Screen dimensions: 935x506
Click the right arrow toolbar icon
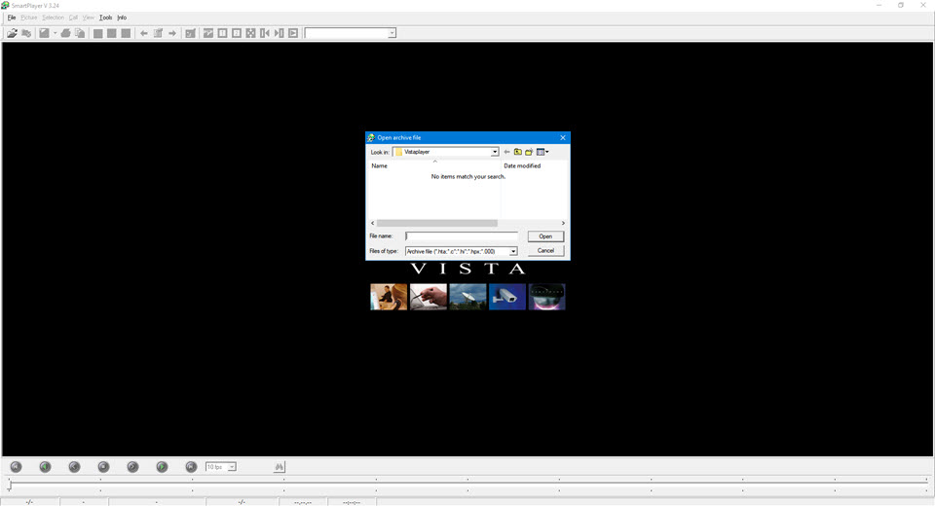pyautogui.click(x=172, y=33)
